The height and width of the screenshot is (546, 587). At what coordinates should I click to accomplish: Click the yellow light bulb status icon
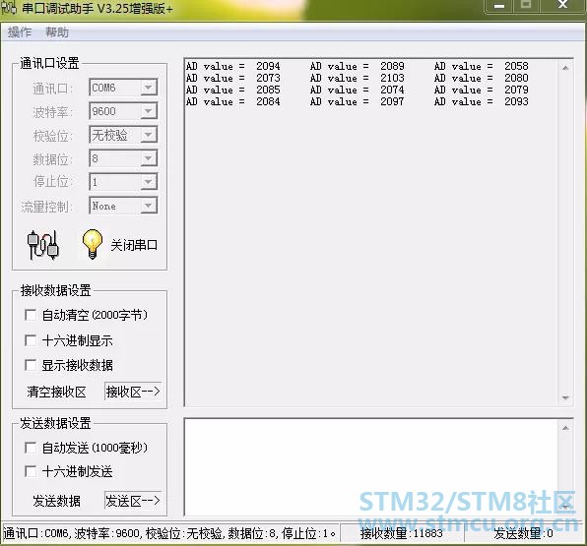(93, 245)
